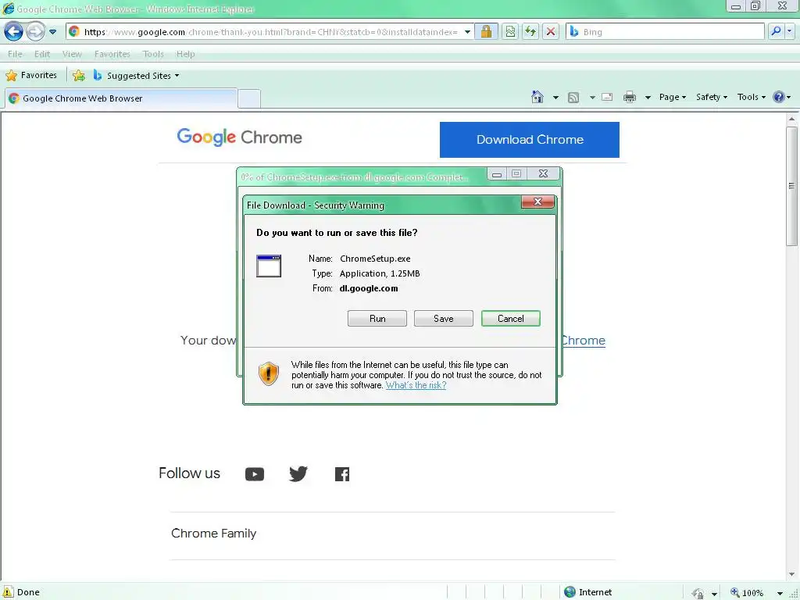Click the 100% zoom level button
Image resolution: width=800 pixels, height=600 pixels.
pyautogui.click(x=747, y=592)
